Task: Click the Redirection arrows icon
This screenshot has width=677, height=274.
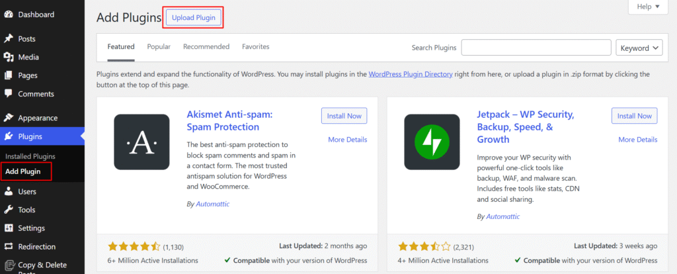Action: 8,247
